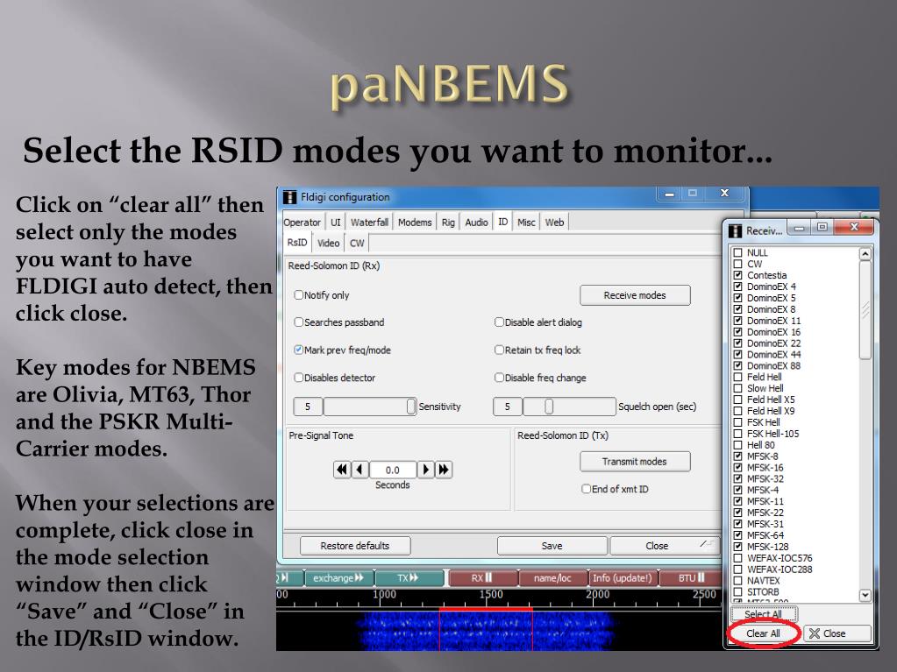Screen dimensions: 897x672
Task: Click receive modes list scroll up arrow
Action: pos(865,254)
